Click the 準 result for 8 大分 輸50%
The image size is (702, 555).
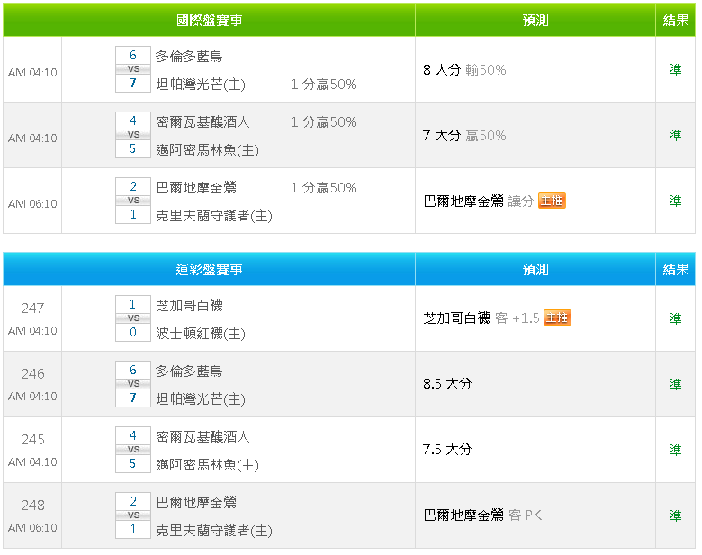675,69
